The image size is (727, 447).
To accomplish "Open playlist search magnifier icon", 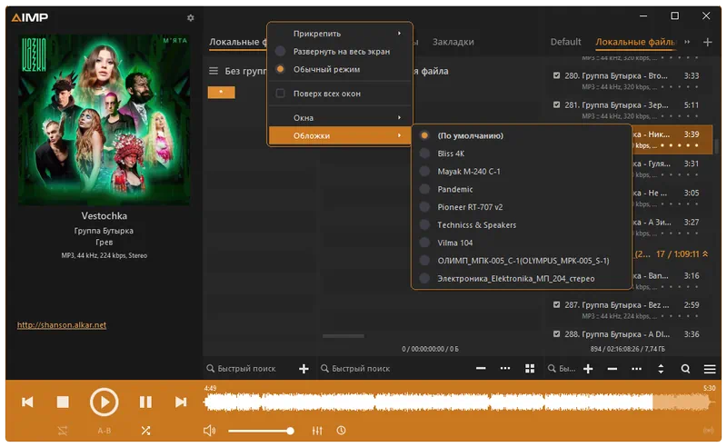I will [x=685, y=369].
